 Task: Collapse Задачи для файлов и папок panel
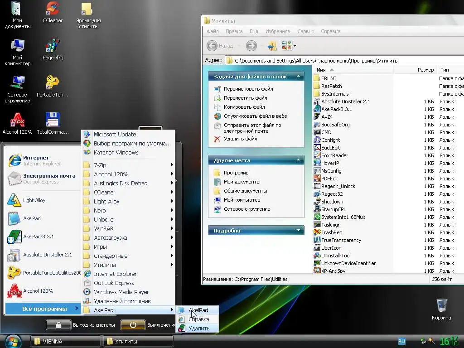298,76
